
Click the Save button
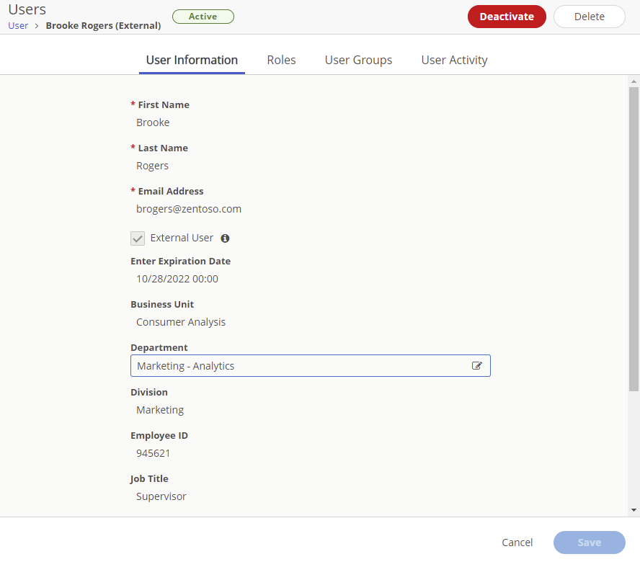coord(589,543)
